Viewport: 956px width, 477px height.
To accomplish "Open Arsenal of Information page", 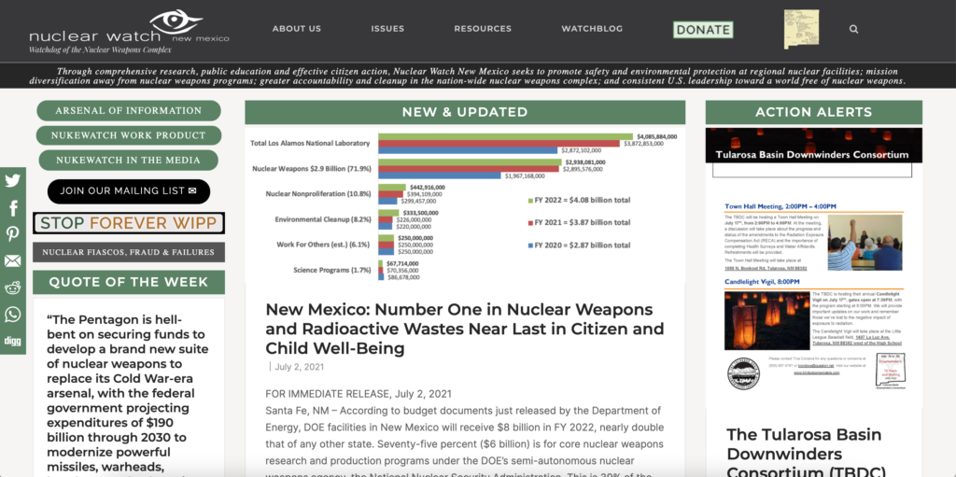I will click(129, 110).
